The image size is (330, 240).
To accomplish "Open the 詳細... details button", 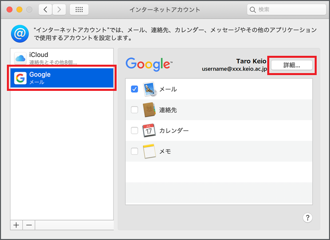I will click(291, 65).
